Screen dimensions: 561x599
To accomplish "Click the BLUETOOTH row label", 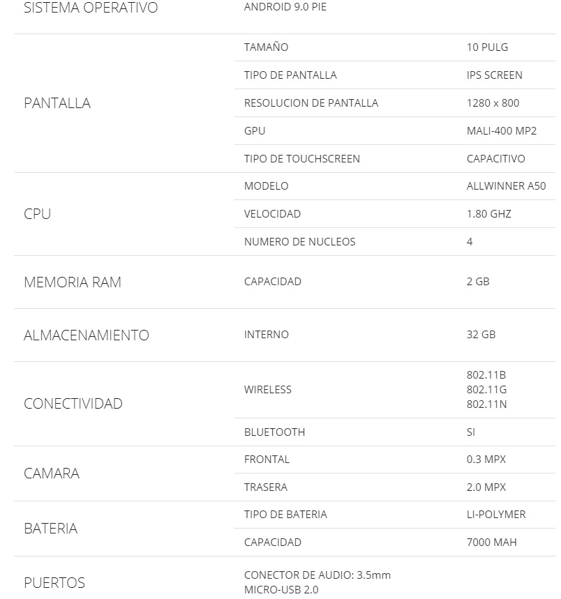I will tap(274, 432).
